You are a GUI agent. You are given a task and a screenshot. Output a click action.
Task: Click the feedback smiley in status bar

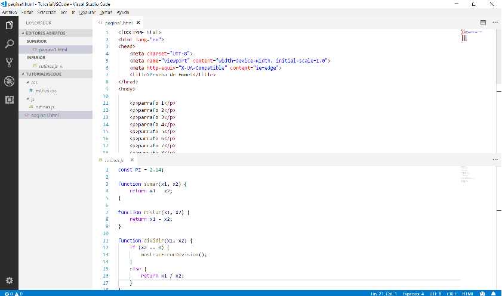point(482,294)
